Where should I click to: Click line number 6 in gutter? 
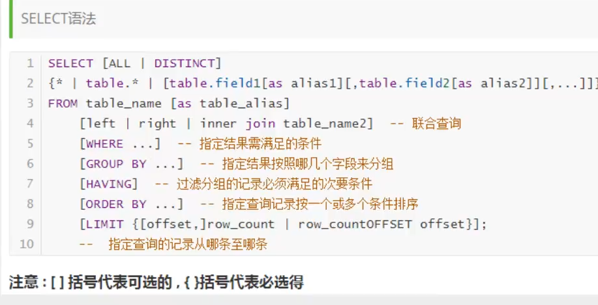(30, 164)
